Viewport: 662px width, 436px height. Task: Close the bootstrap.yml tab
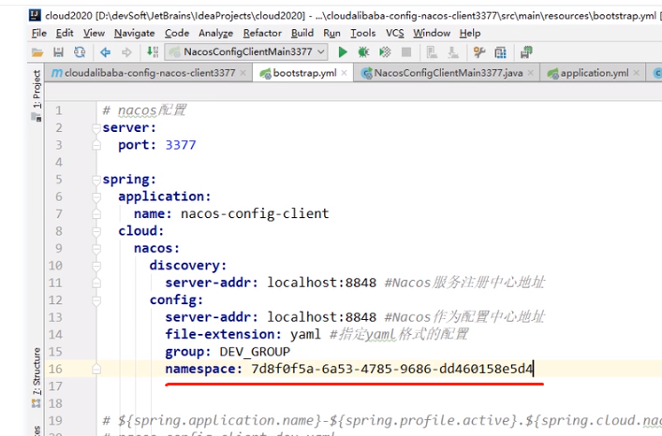pos(344,73)
